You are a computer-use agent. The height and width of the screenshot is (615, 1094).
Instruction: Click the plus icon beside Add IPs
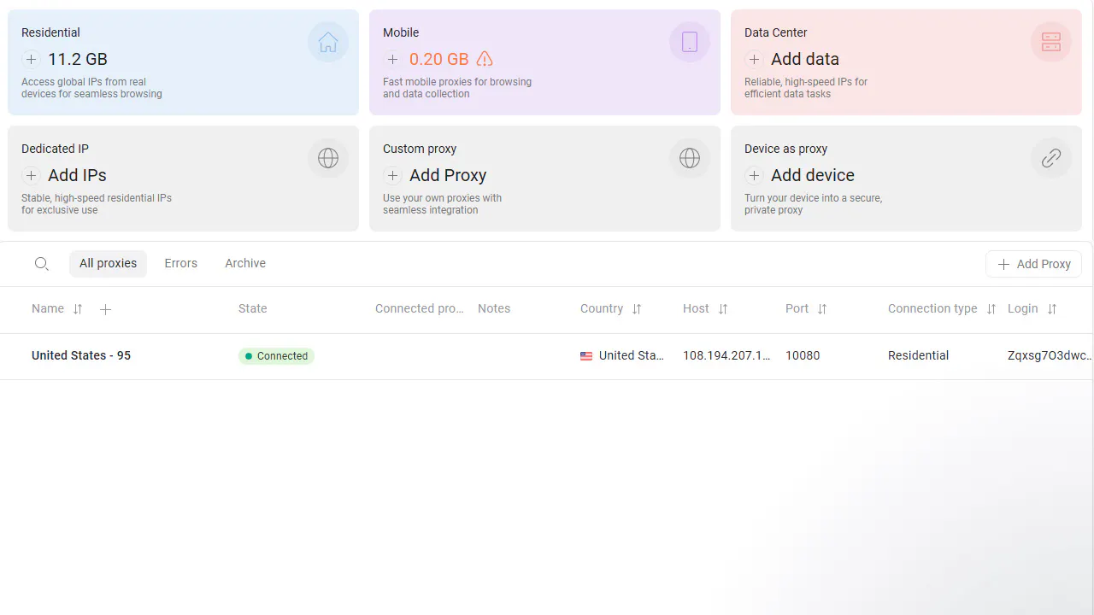[31, 175]
